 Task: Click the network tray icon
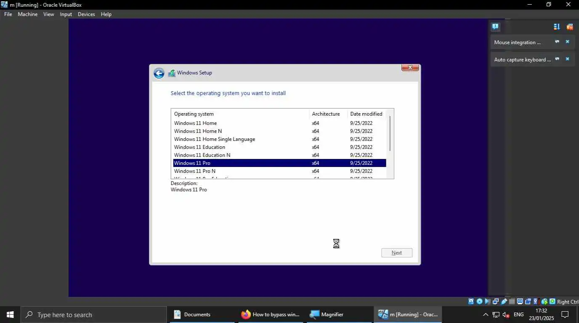pos(496,315)
